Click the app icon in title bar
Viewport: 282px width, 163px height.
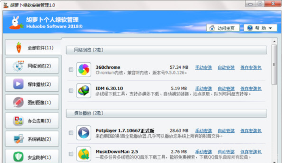(6, 5)
